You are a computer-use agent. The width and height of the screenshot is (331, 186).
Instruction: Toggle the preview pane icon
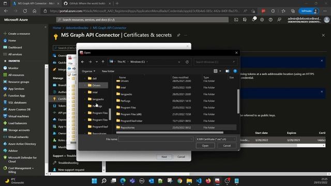(228, 71)
